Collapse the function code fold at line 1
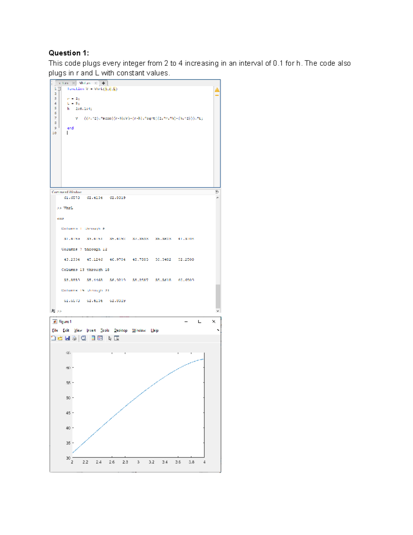 59,89
